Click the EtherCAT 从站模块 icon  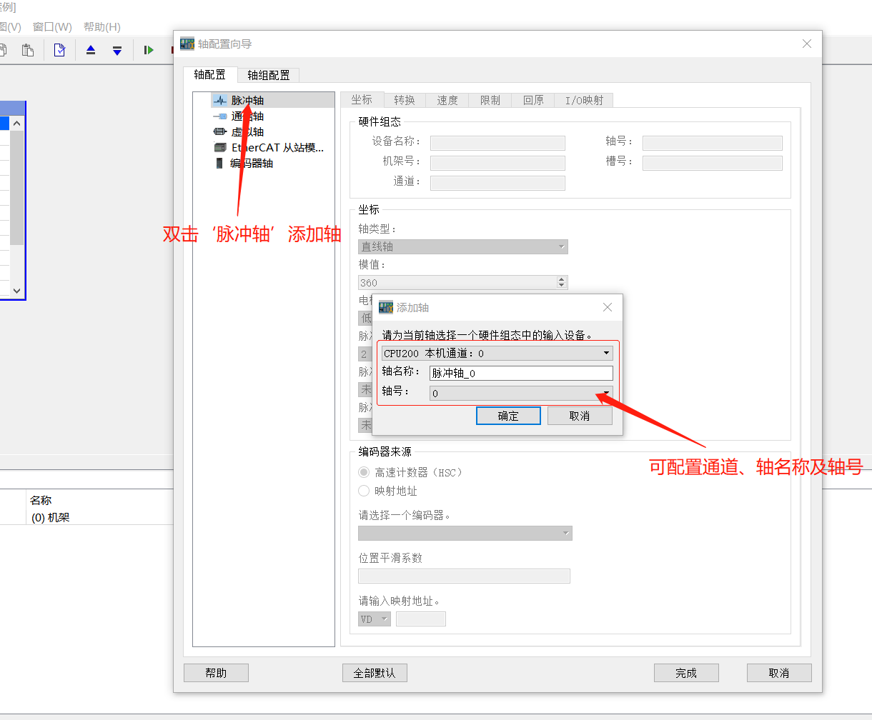(220, 146)
